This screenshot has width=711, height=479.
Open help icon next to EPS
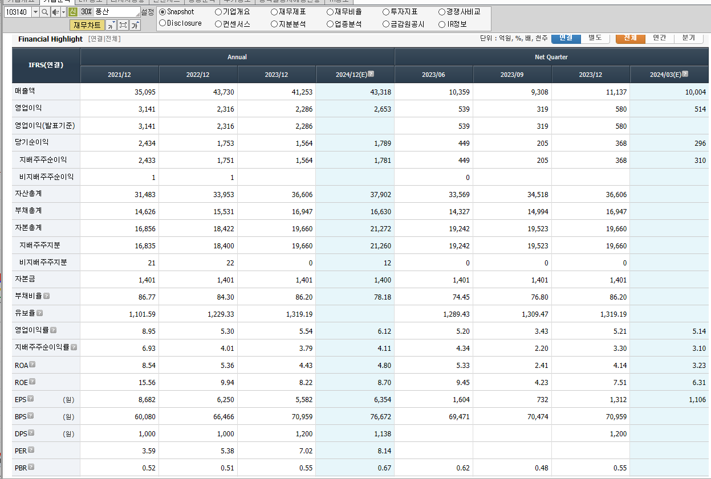click(x=31, y=399)
